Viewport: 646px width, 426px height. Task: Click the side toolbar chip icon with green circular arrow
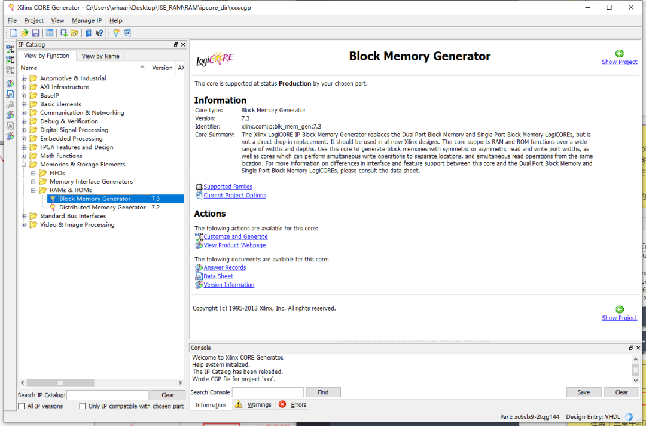[x=10, y=60]
